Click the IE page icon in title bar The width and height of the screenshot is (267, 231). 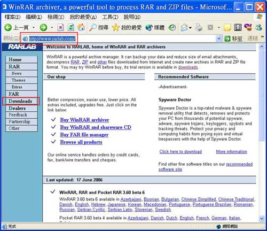point(4,7)
